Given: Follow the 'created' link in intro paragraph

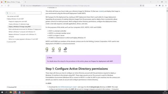Looking at the screenshot, I should point(101,11).
